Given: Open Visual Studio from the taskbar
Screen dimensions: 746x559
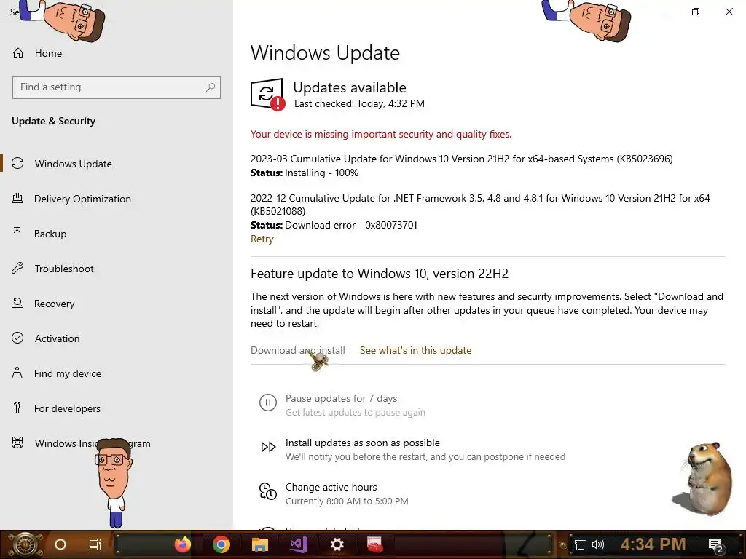Looking at the screenshot, I should tap(299, 544).
